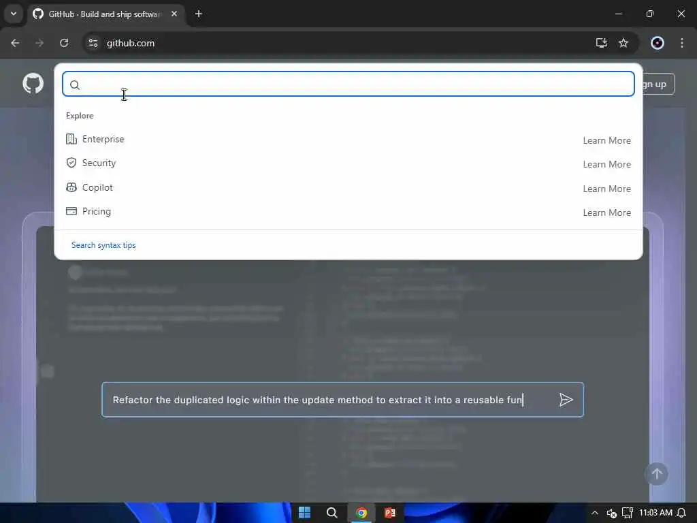Click Learn More next to Pricing
The image size is (697, 523).
coord(606,213)
